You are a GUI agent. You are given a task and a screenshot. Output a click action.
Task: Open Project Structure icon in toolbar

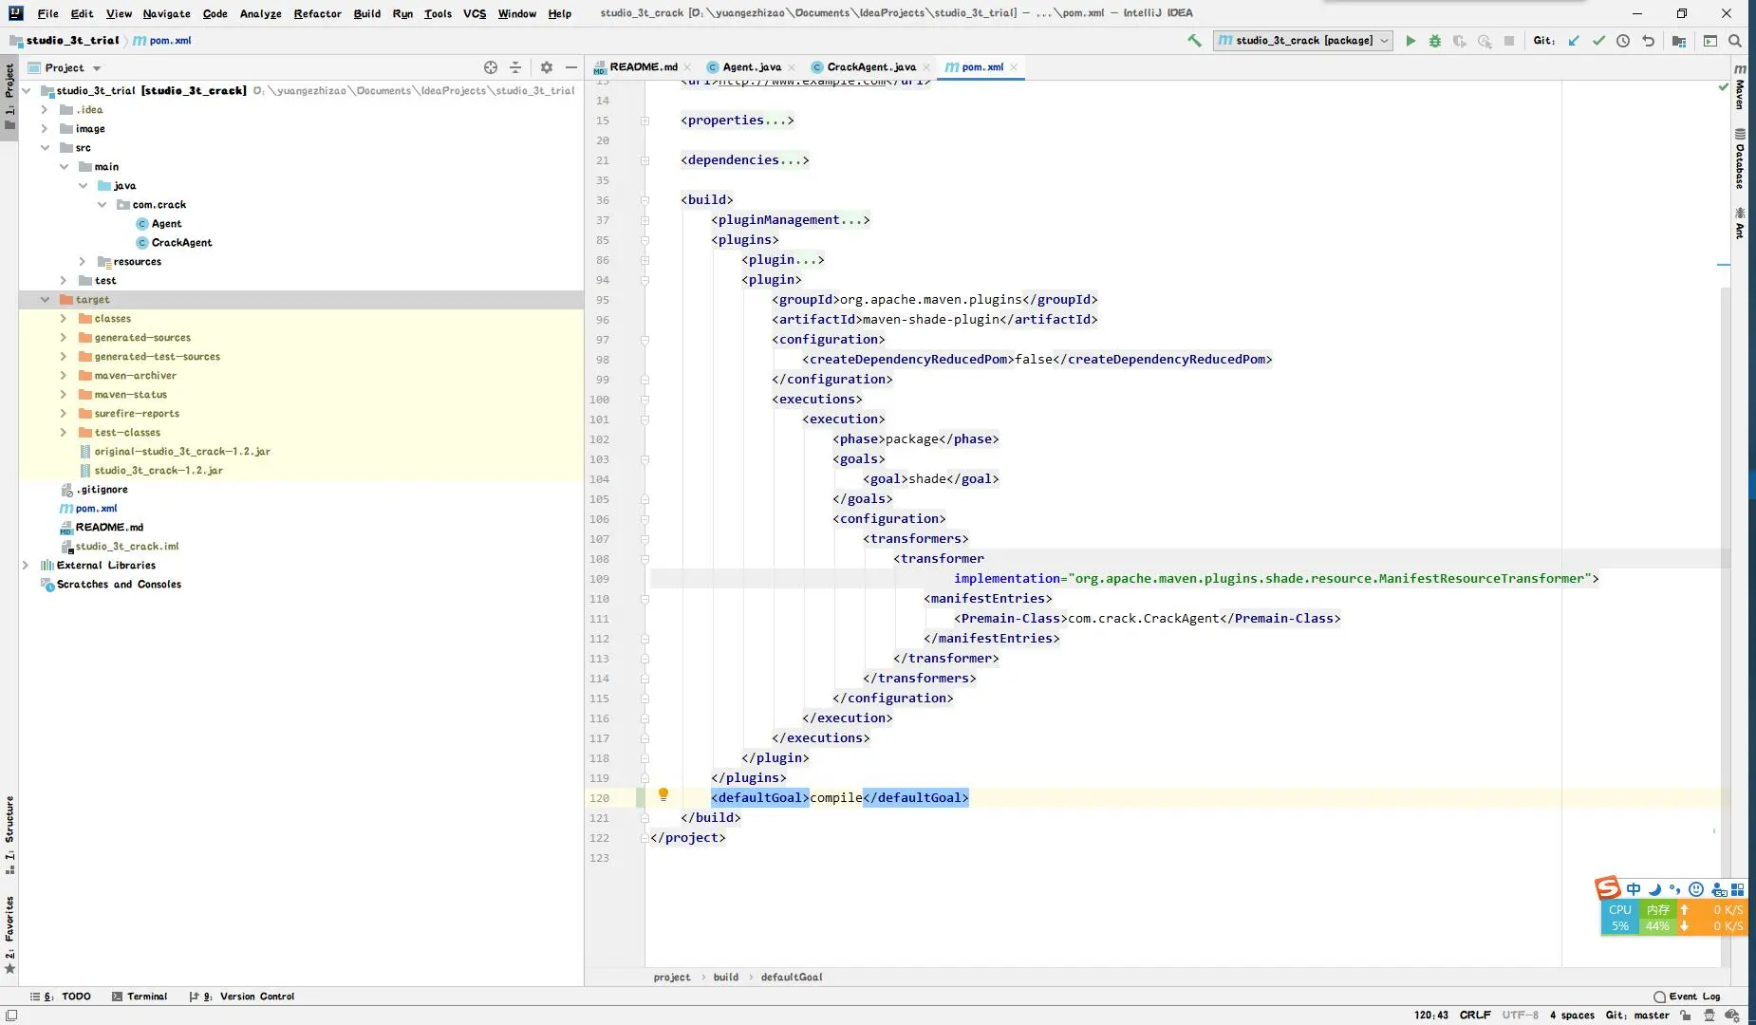pyautogui.click(x=1679, y=41)
